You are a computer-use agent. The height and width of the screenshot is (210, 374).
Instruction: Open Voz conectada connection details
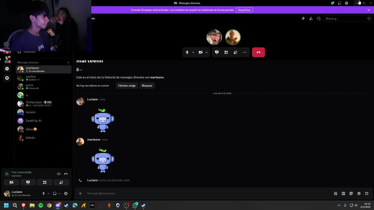pos(21,172)
